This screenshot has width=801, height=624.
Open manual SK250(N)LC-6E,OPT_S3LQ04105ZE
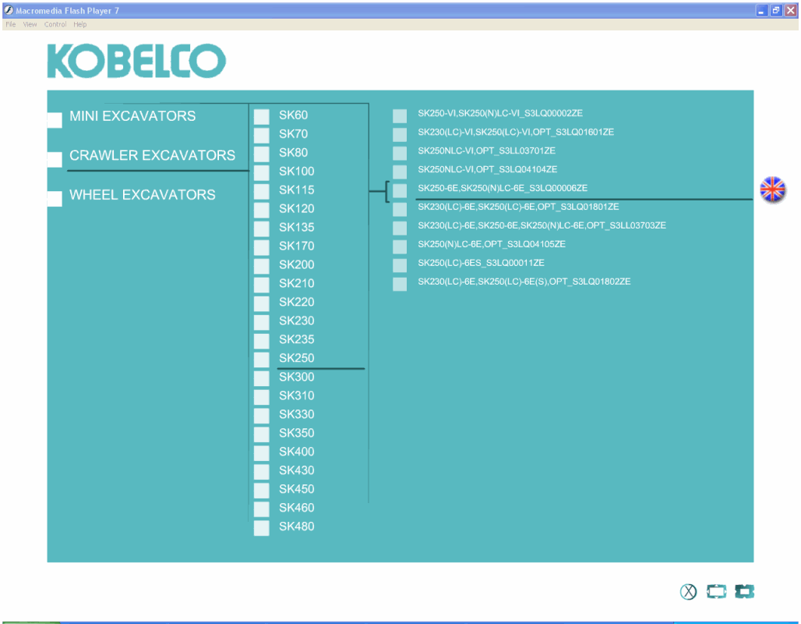492,244
